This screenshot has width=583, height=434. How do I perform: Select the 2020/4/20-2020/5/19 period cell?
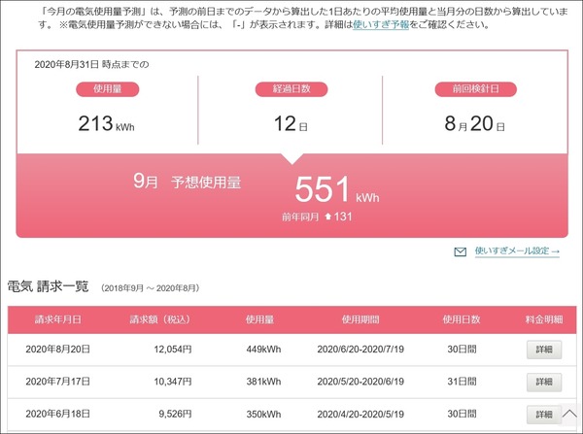click(x=360, y=414)
